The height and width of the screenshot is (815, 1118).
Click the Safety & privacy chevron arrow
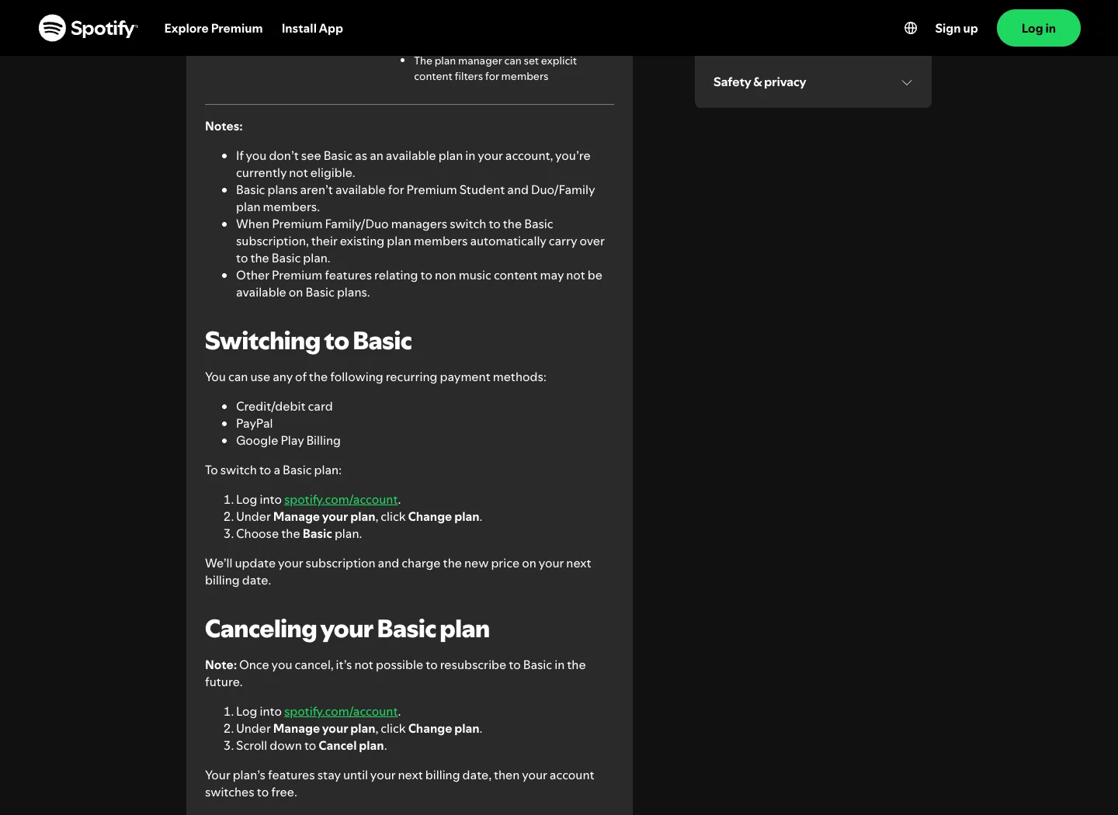906,82
